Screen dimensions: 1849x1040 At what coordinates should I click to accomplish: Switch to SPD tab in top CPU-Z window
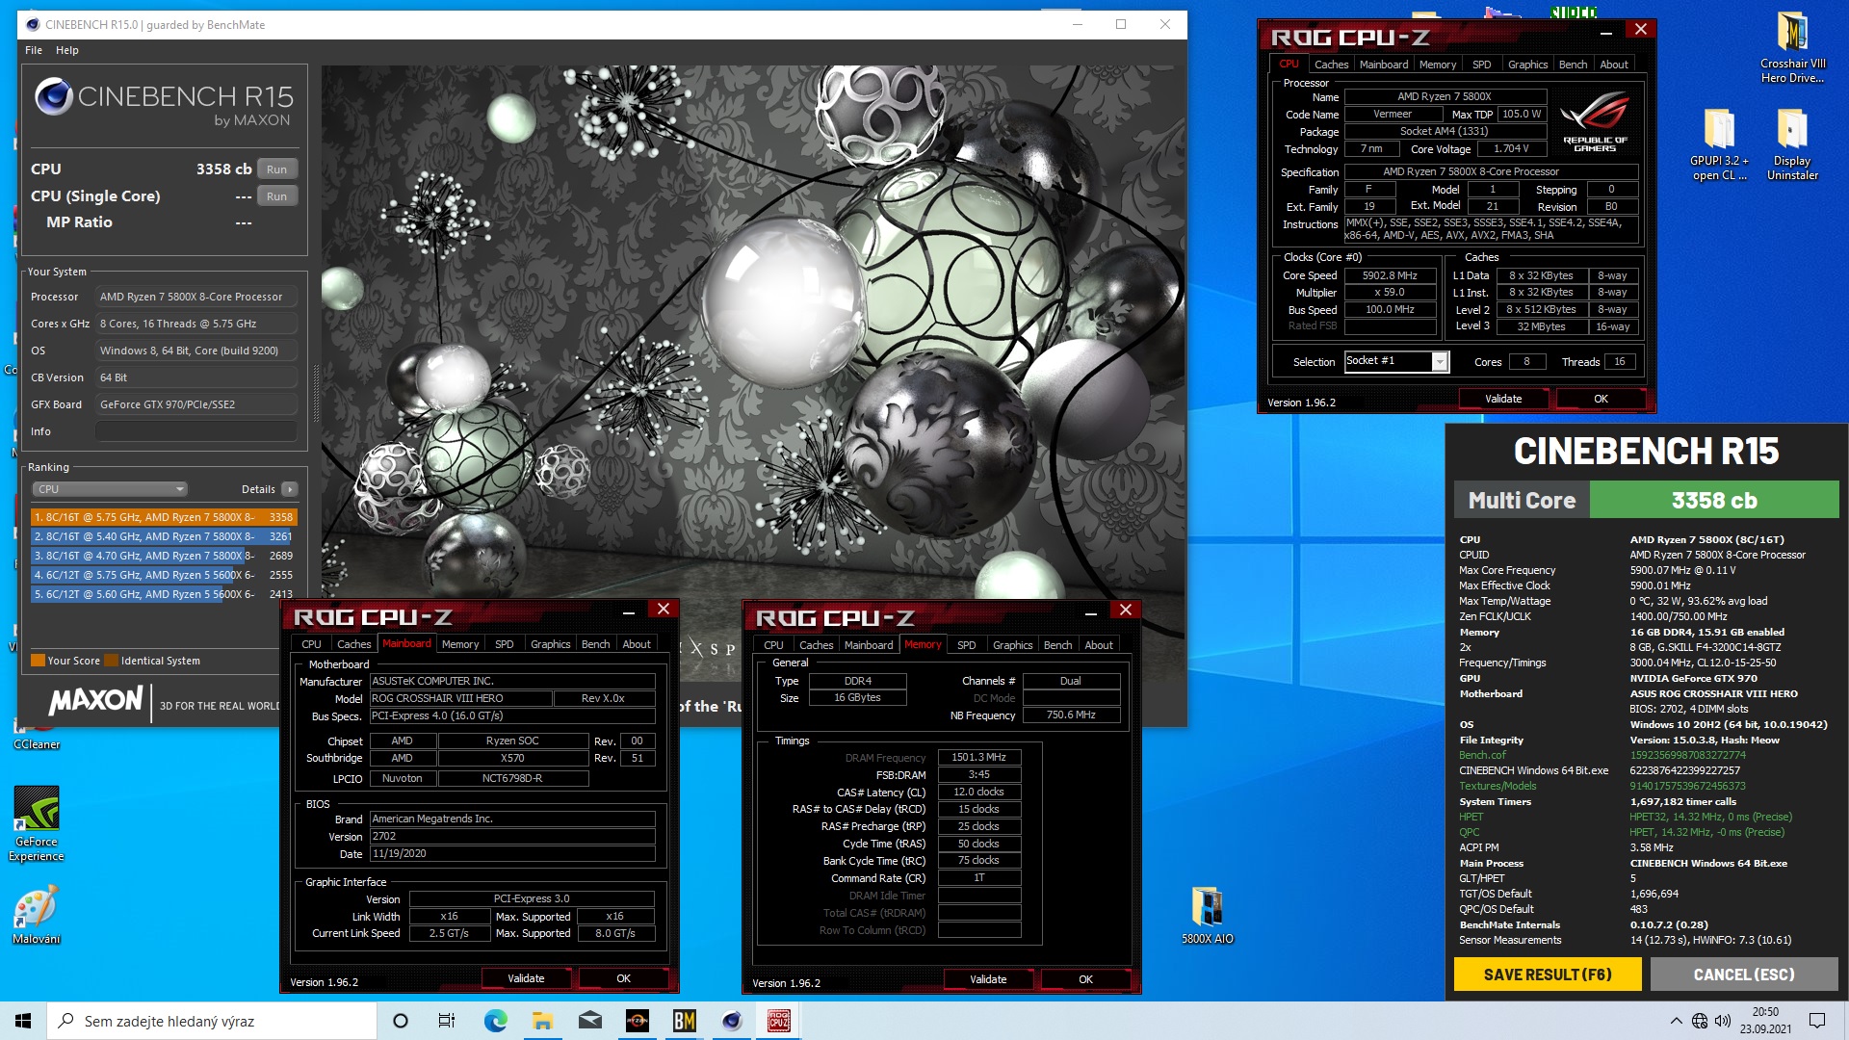tap(1481, 65)
